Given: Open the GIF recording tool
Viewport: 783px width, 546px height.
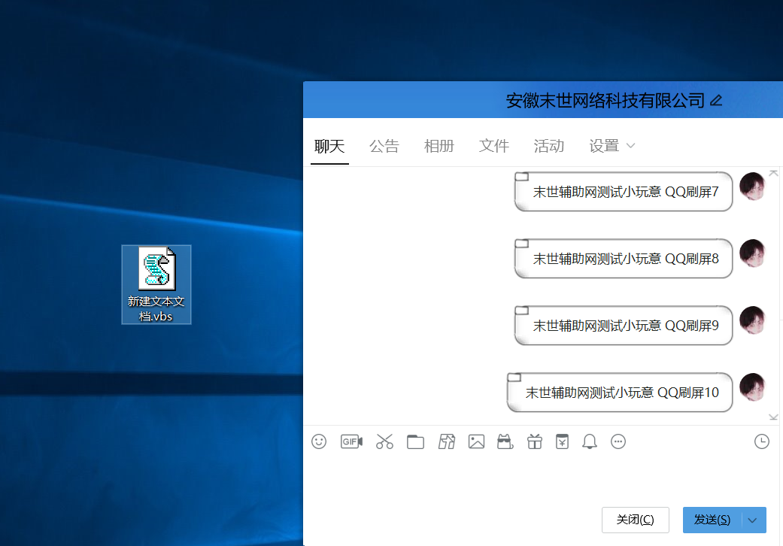Looking at the screenshot, I should [351, 441].
